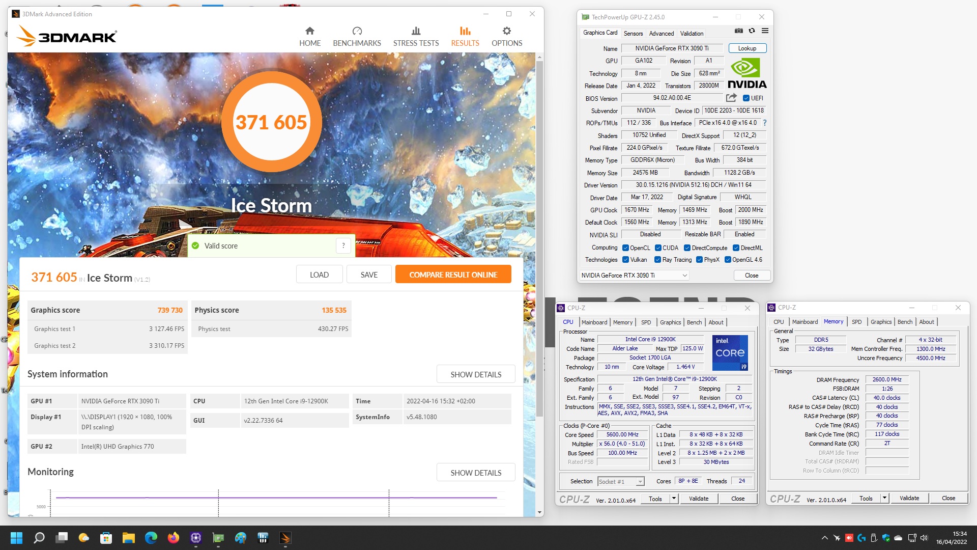This screenshot has height=550, width=977.
Task: Open STRESS TESTS section
Action: (x=416, y=37)
